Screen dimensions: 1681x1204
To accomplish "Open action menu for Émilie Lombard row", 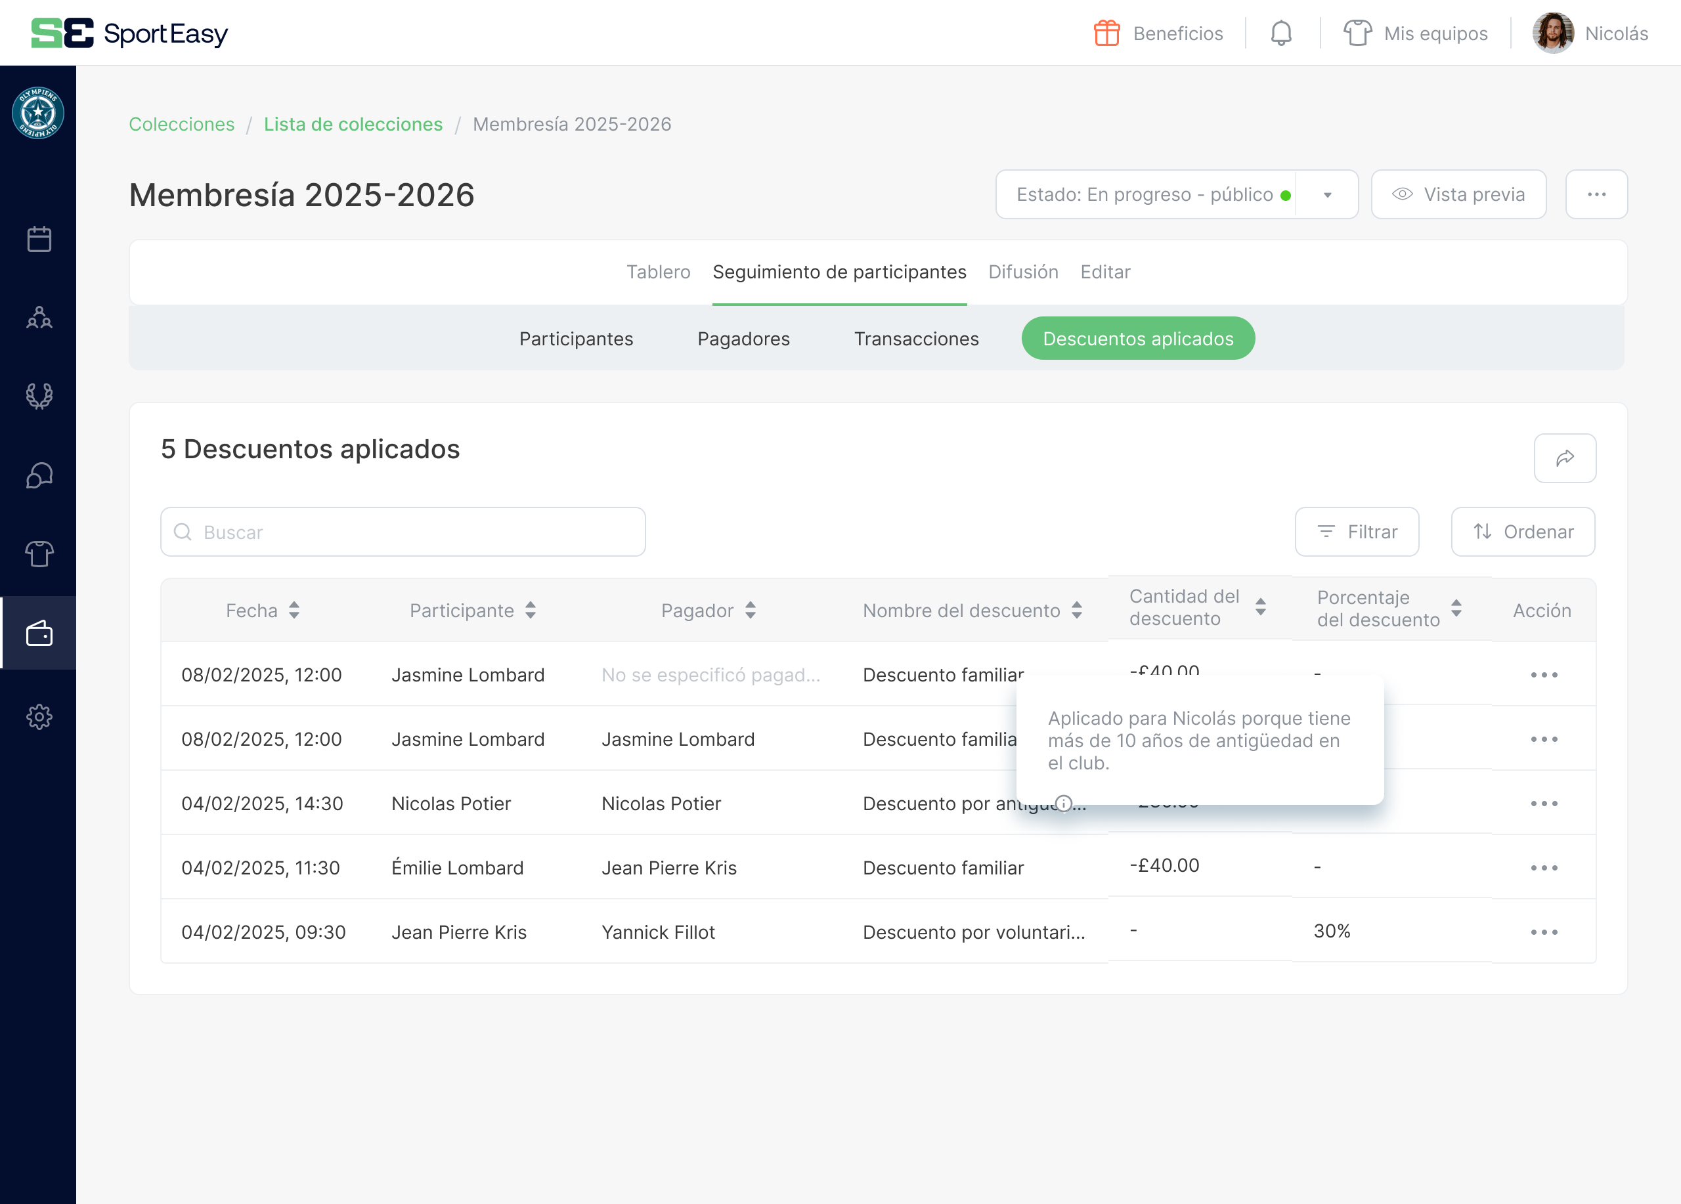I will [x=1544, y=868].
